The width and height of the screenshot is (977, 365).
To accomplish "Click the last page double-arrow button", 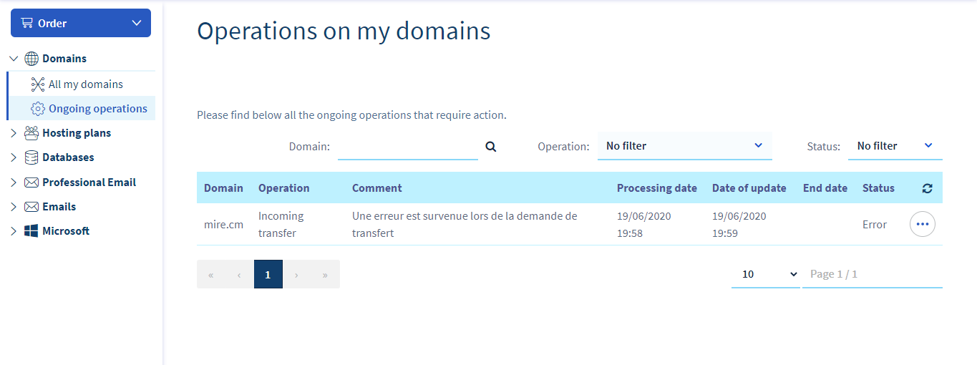I will point(325,274).
